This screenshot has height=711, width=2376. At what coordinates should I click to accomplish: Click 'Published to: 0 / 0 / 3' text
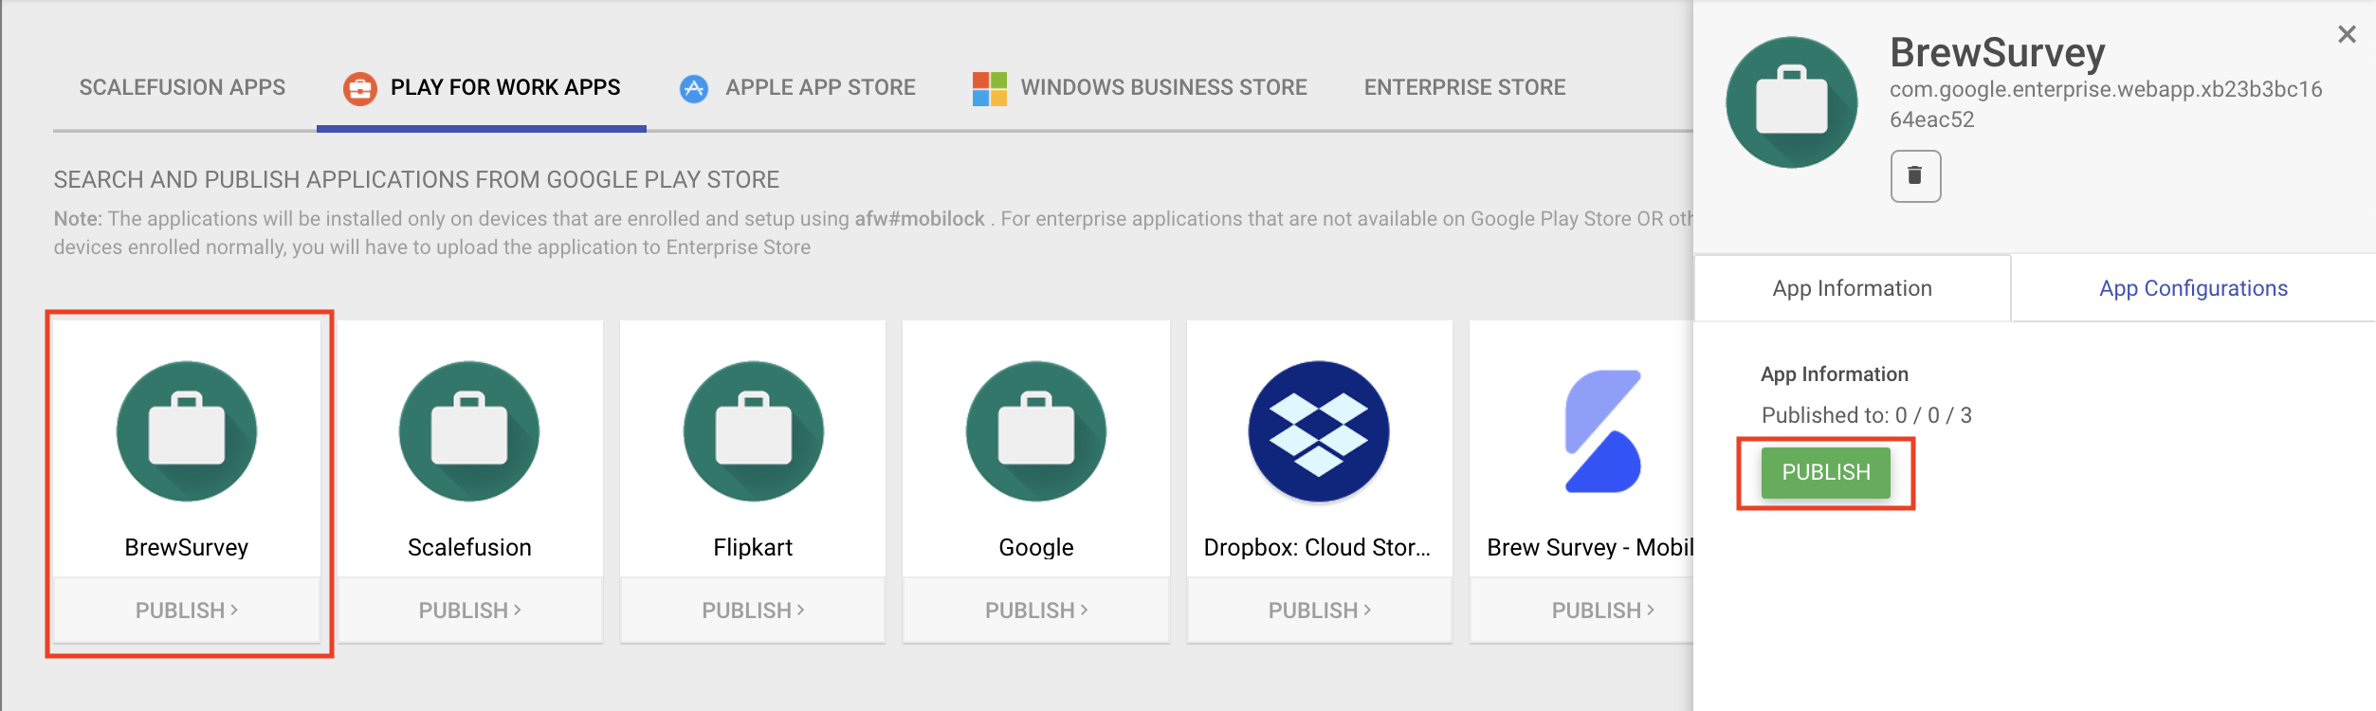pos(1867,415)
